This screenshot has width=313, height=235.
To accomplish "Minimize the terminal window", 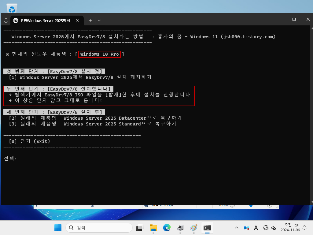I will pos(280,19).
